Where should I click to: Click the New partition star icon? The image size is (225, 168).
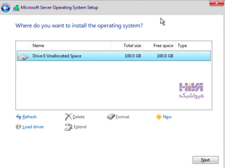click(159, 117)
